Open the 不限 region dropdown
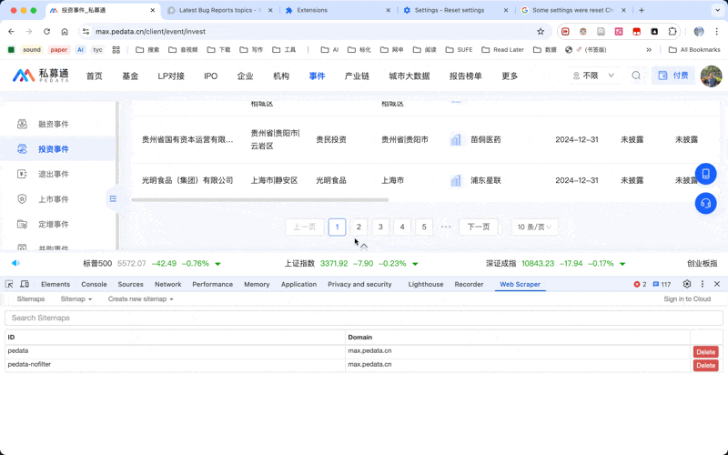Image resolution: width=728 pixels, height=455 pixels. tap(594, 76)
